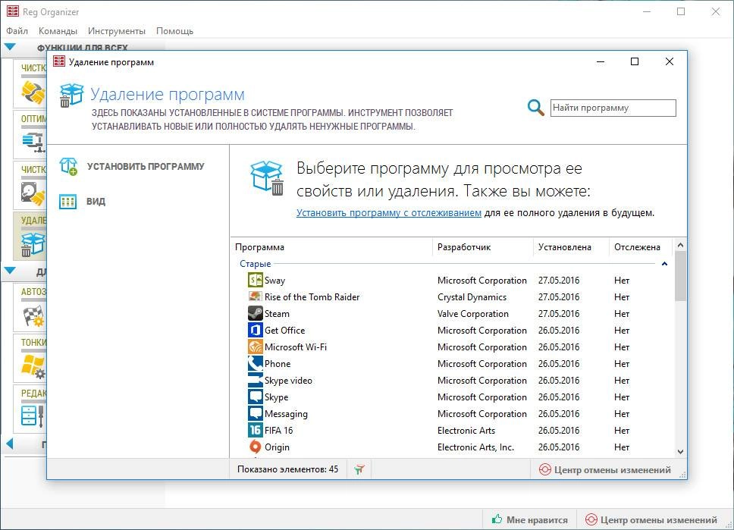Image resolution: width=734 pixels, height=530 pixels.
Task: Click the Sway app icon in the list
Action: click(x=255, y=280)
